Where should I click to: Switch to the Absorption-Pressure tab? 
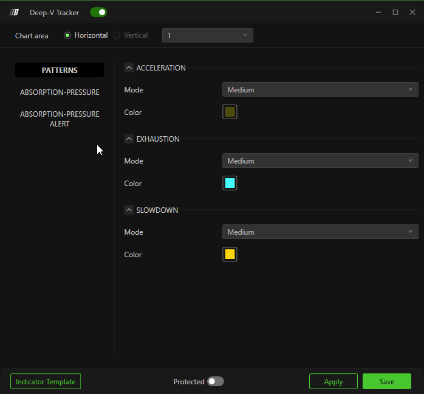[60, 92]
